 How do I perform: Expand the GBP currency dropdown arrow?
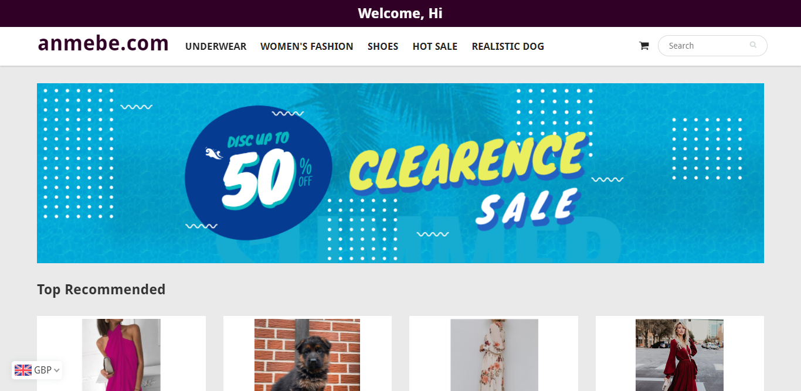(57, 370)
